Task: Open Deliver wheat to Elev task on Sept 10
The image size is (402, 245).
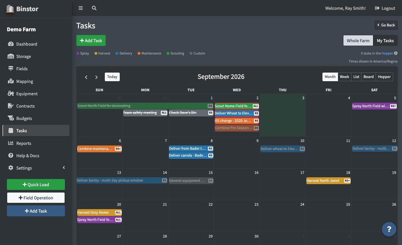Action: (283, 149)
